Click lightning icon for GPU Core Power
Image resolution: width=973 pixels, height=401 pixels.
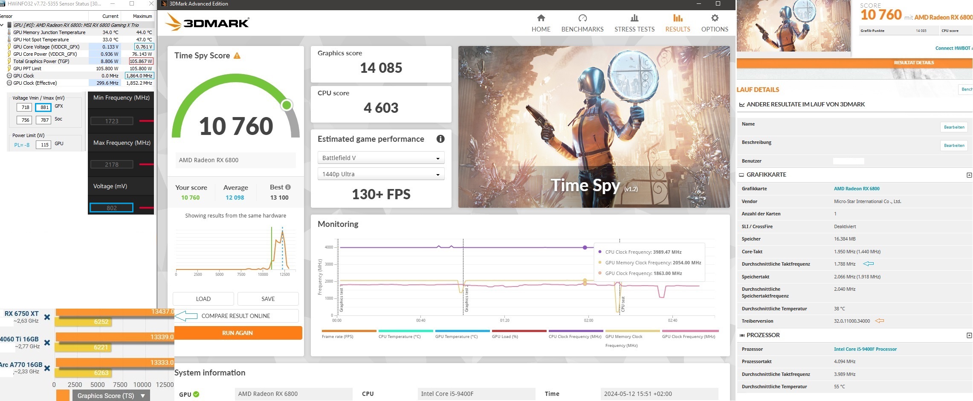tap(9, 54)
